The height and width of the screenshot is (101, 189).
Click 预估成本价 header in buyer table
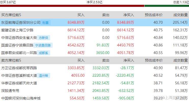point(154,15)
